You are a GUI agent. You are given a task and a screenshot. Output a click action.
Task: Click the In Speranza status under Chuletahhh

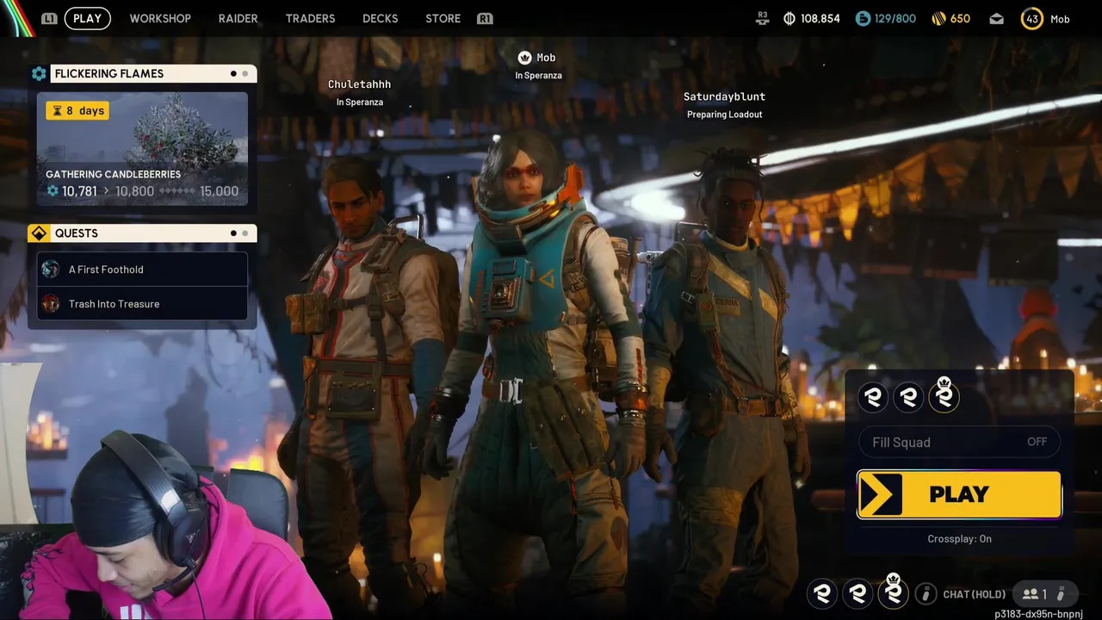359,102
